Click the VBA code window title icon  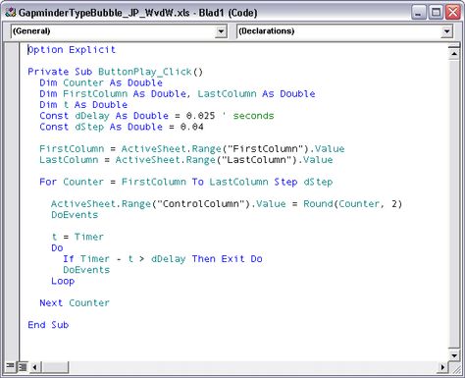point(11,13)
